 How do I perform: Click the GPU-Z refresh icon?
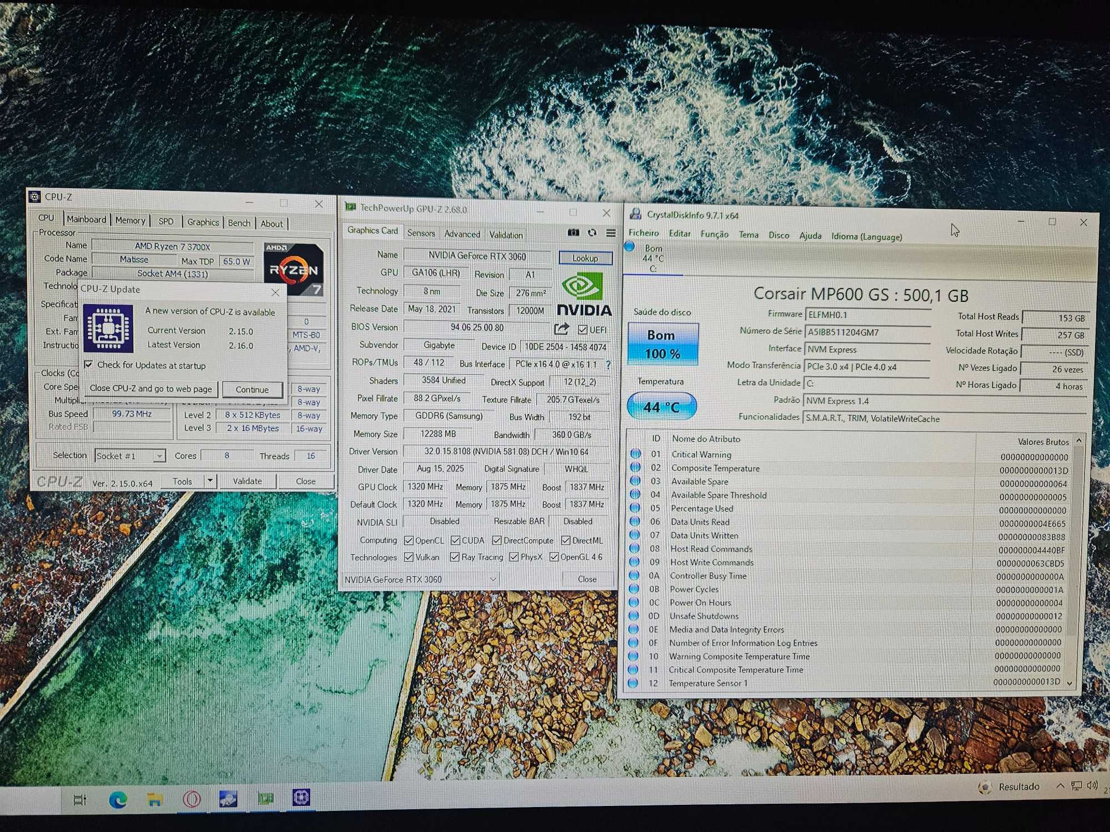click(x=592, y=233)
